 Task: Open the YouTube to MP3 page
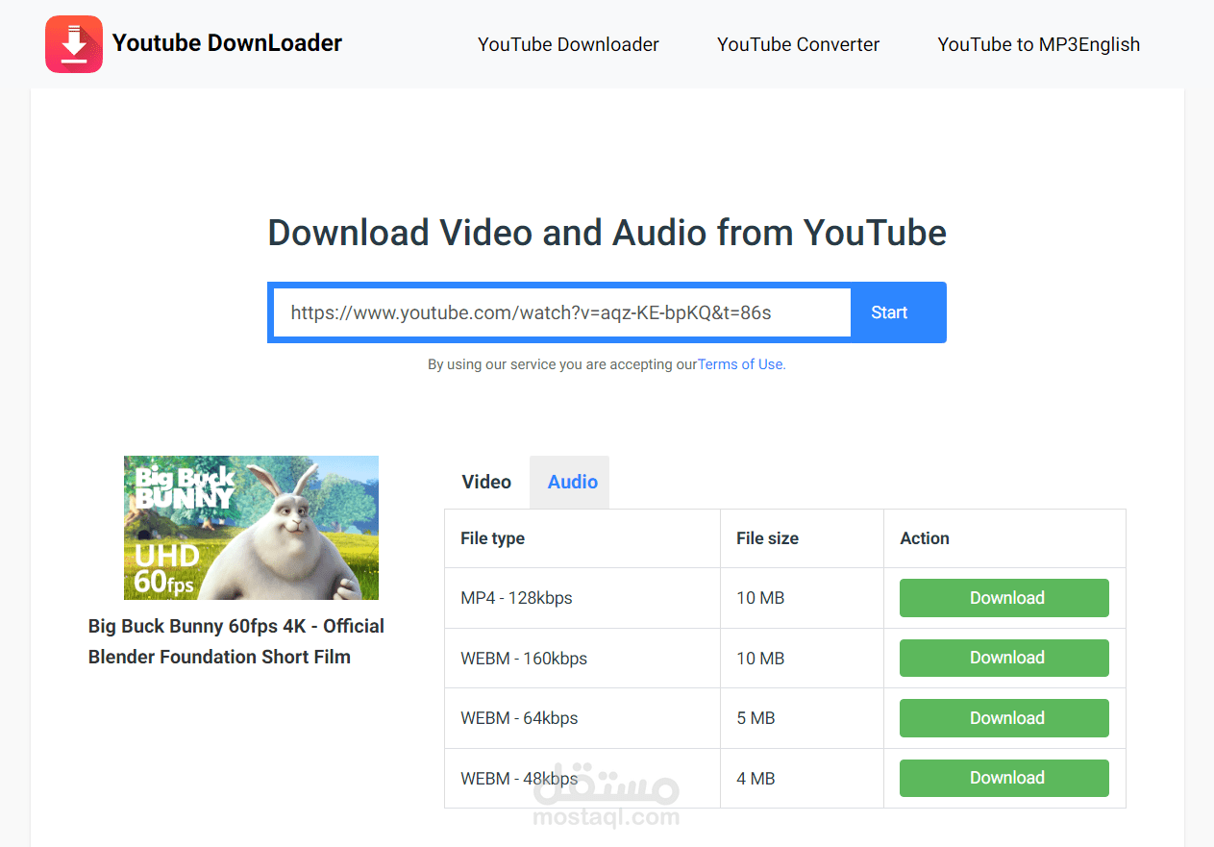[1009, 44]
